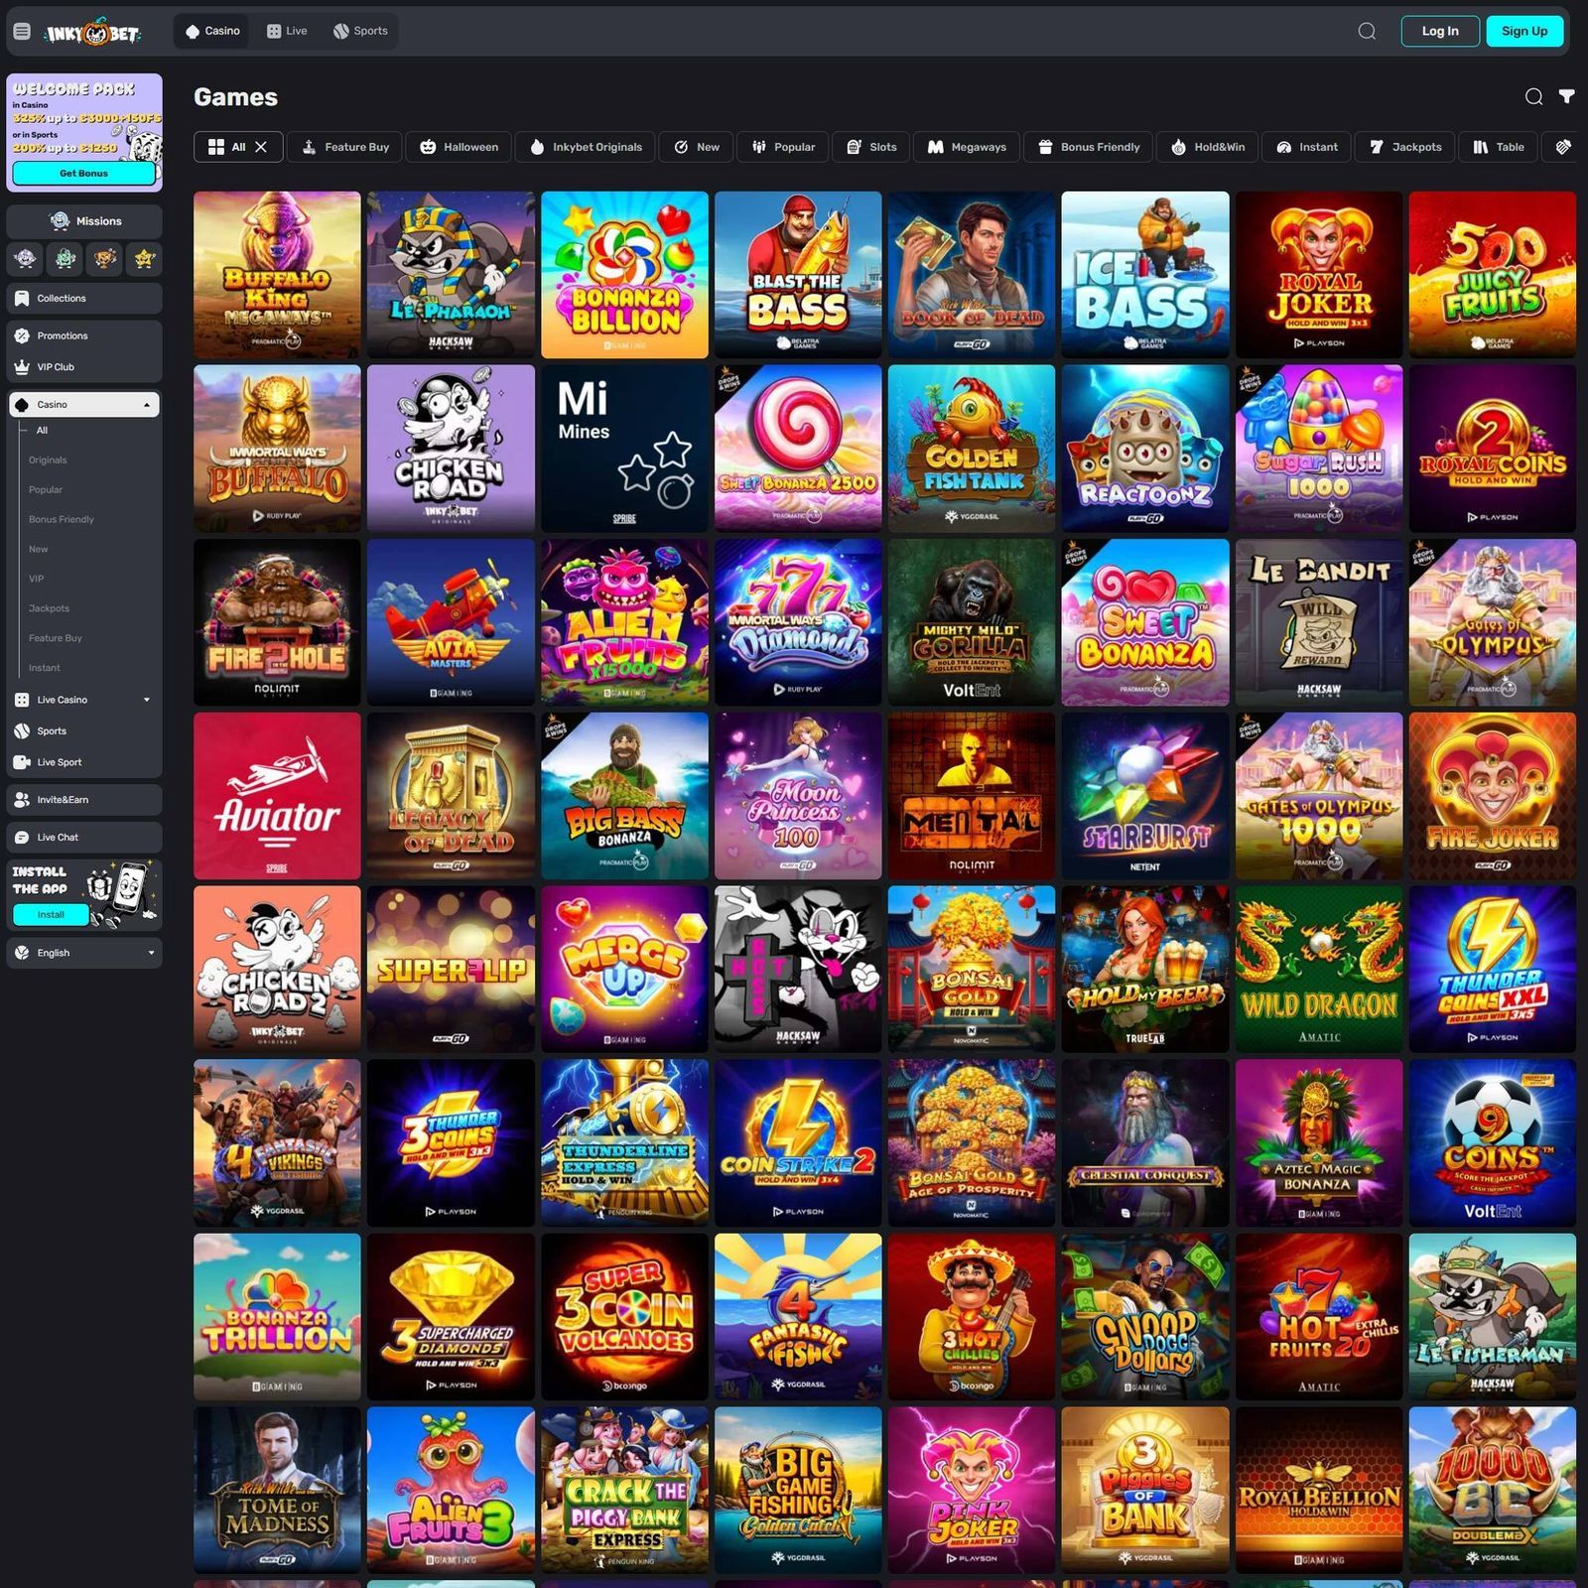Open the games filter funnel icon
Viewport: 1588px width, 1588px height.
tap(1566, 96)
